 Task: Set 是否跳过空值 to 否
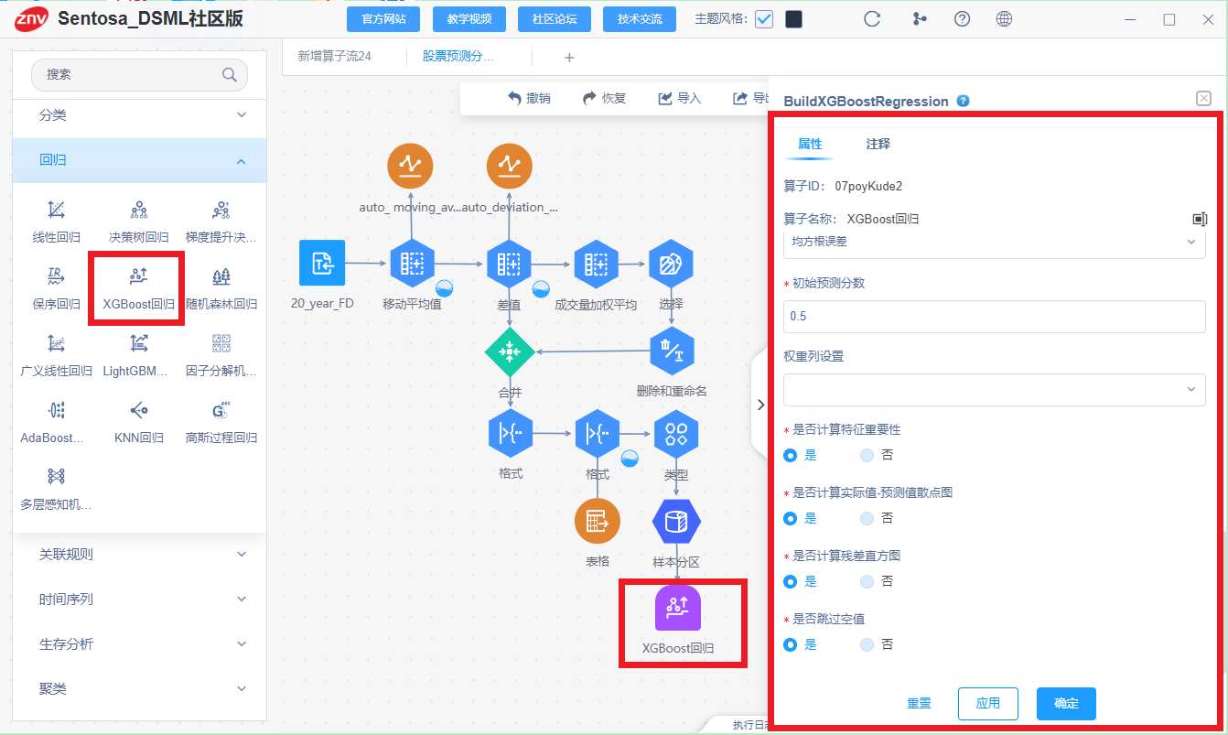click(x=867, y=644)
